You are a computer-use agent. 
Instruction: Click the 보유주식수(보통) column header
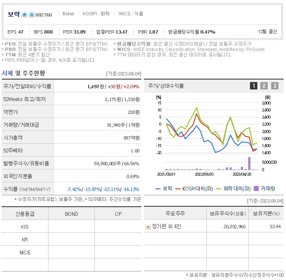228,213
